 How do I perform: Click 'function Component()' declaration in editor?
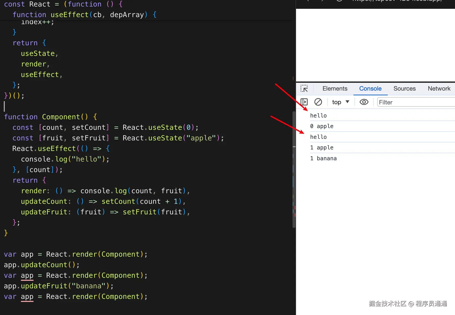point(50,117)
